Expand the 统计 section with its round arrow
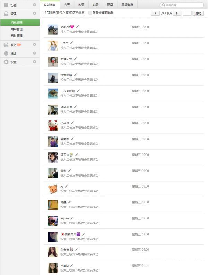 pyautogui.click(x=34, y=53)
